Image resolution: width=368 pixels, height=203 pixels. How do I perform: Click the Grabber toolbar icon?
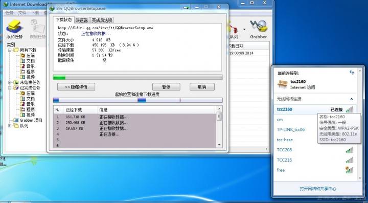259,27
